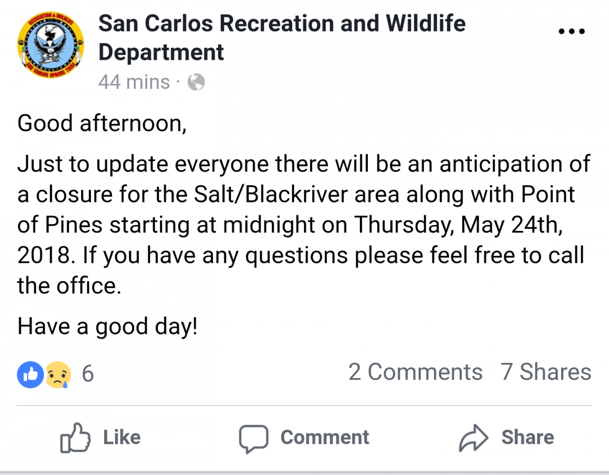Show who reacted via the 6 count
This screenshot has height=475, width=609.
coord(88,375)
